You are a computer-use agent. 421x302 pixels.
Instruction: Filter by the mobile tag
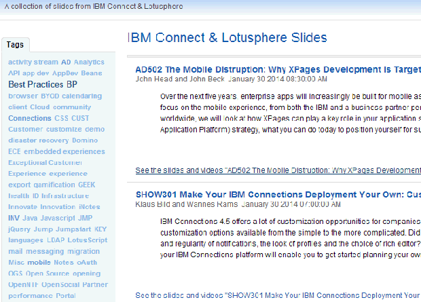click(x=39, y=262)
